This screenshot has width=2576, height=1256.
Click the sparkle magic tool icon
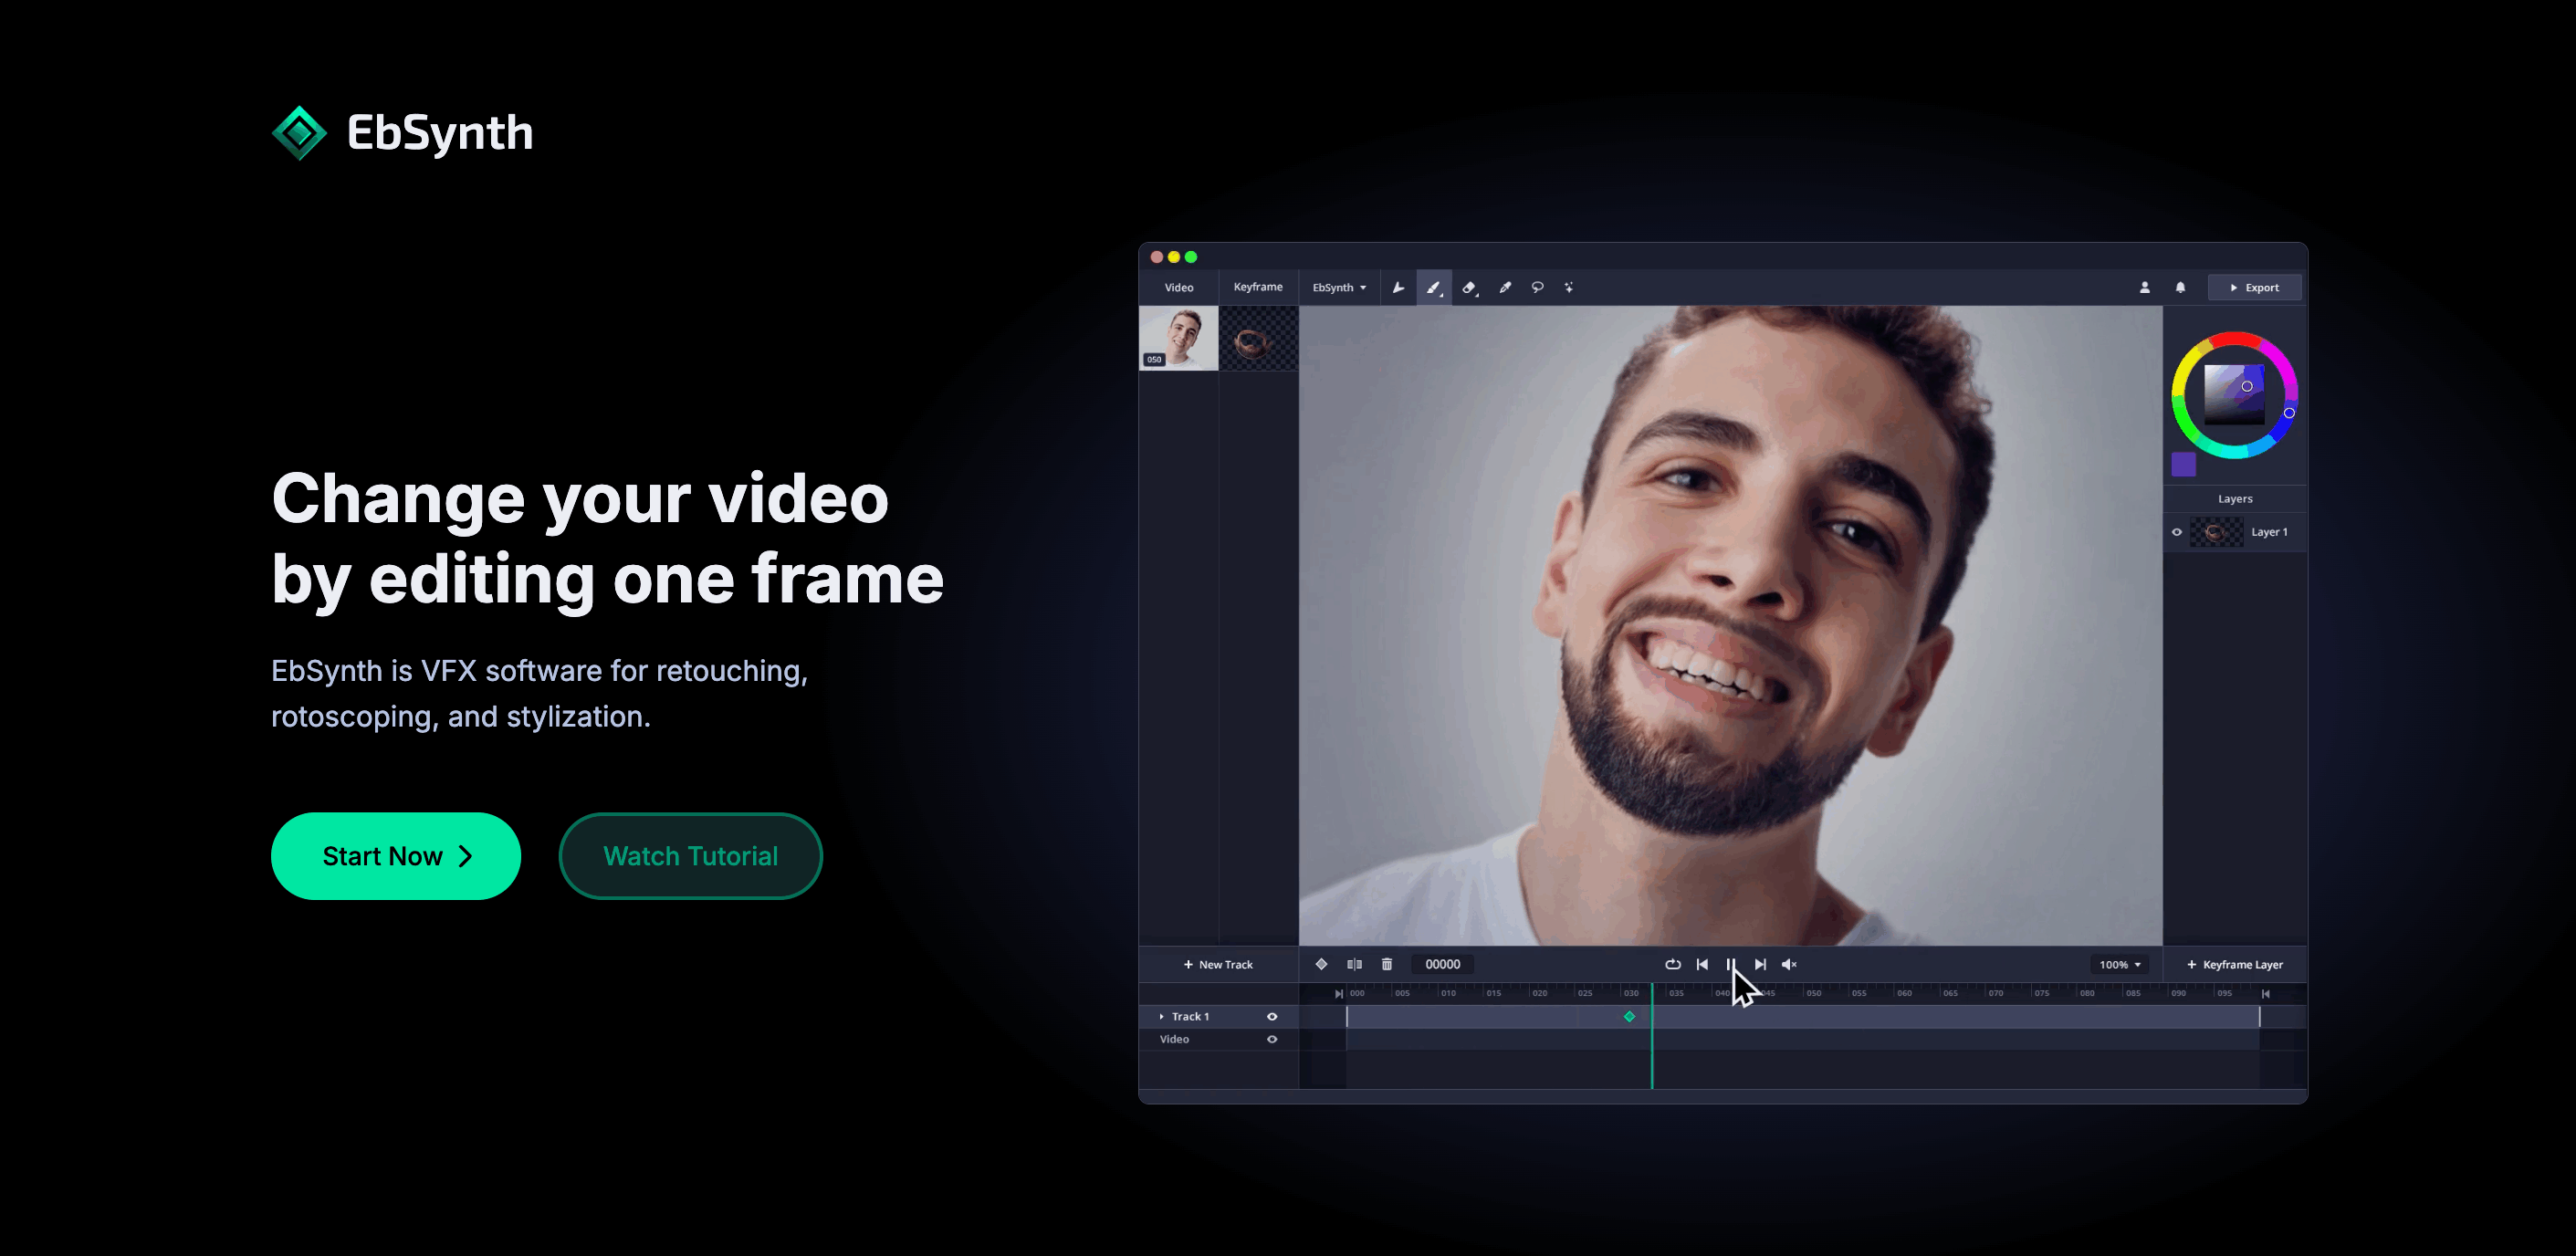(x=1570, y=288)
